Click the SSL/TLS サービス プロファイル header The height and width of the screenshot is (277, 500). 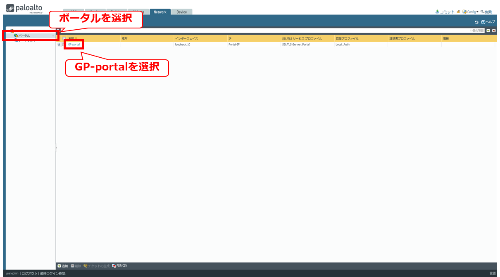[307, 38]
